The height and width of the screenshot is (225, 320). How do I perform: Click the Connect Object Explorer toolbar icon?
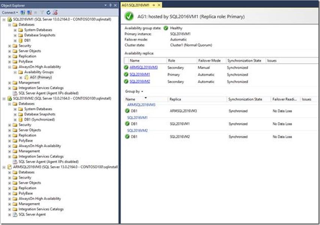click(22, 12)
